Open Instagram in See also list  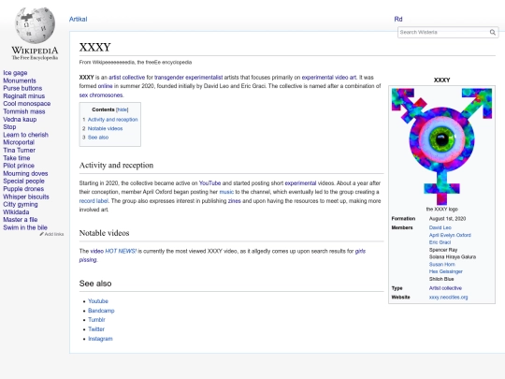[100, 339]
